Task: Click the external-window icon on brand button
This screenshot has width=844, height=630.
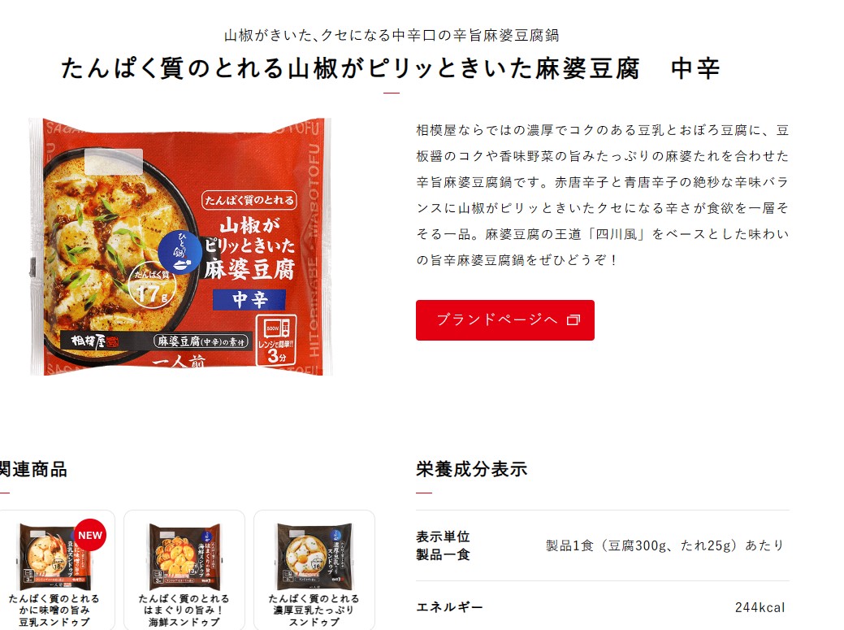Action: coord(573,319)
